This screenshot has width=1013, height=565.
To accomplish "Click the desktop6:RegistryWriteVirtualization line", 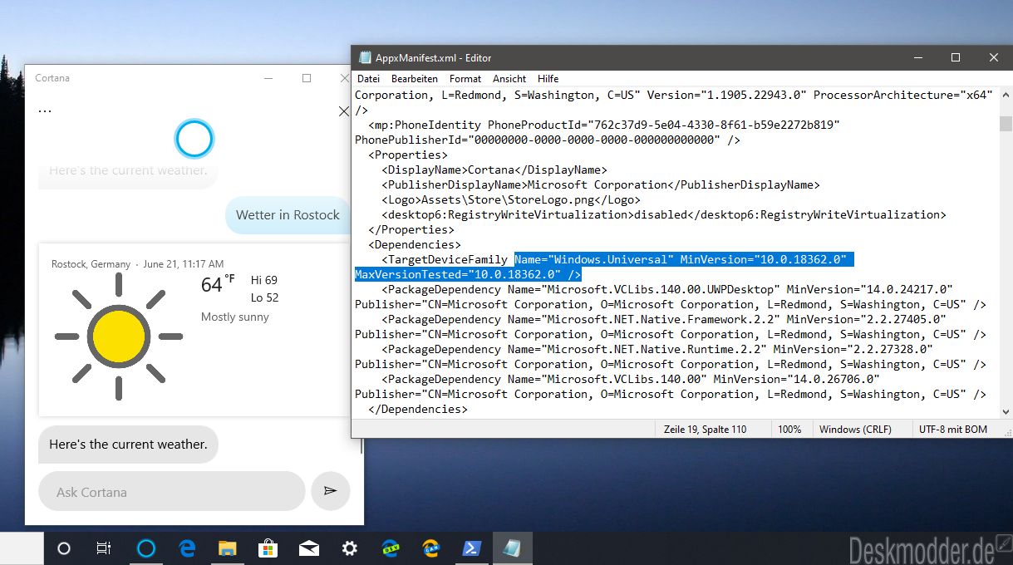I will click(664, 214).
